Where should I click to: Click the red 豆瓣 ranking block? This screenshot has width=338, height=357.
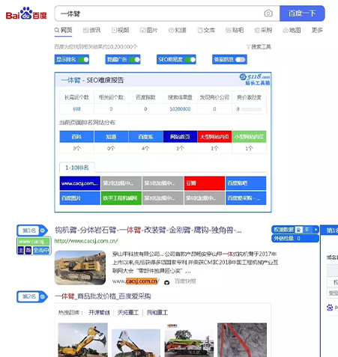205,183
